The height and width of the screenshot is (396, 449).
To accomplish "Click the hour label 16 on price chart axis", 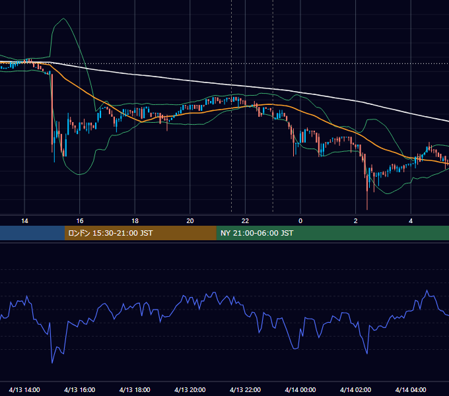I will click(80, 221).
